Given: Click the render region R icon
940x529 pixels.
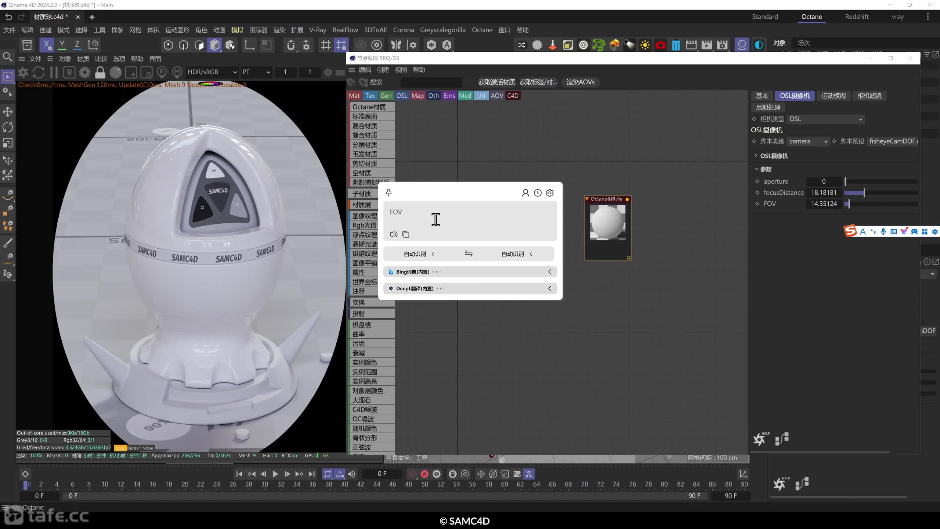Looking at the screenshot, I should 69,72.
